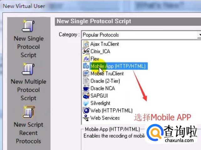The width and height of the screenshot is (201, 150).
Task: Open the New Multiple Protocol Script icon
Action: (x=29, y=69)
